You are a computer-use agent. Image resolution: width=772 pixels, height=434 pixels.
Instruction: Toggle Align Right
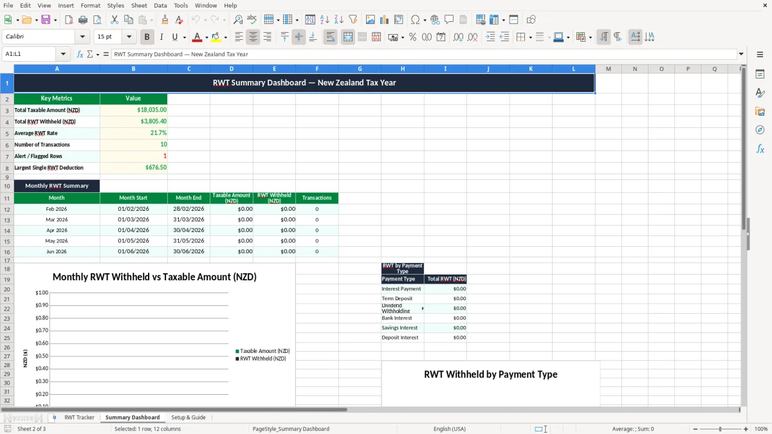pos(267,37)
